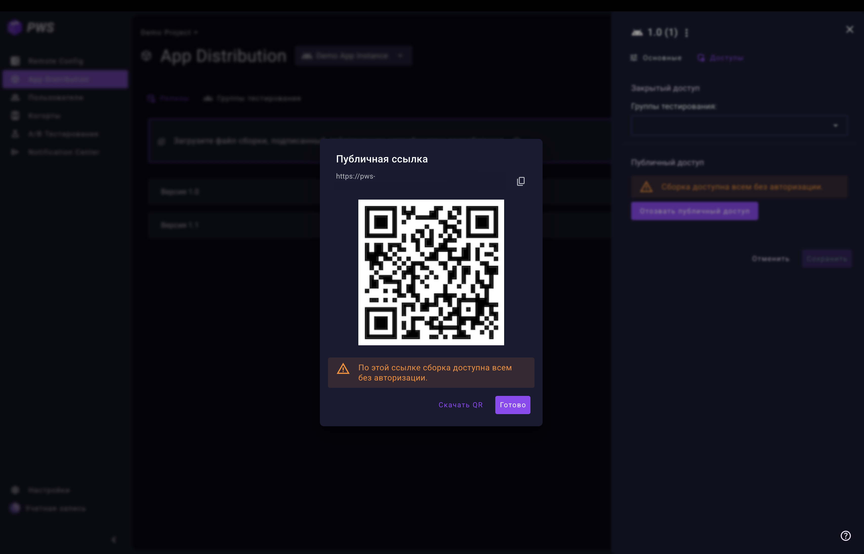Click the Скачать QR link
864x554 pixels.
click(460, 405)
